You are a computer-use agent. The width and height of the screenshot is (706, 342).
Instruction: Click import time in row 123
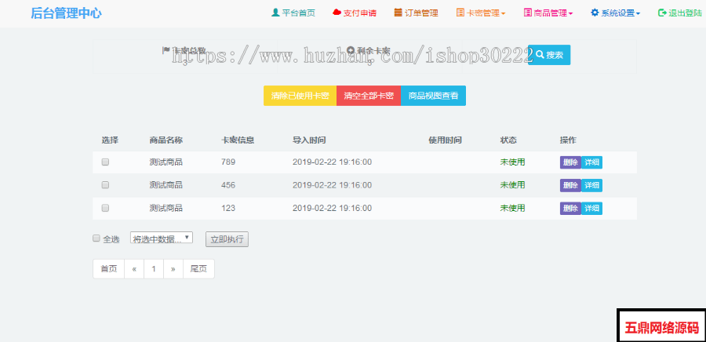(x=333, y=208)
